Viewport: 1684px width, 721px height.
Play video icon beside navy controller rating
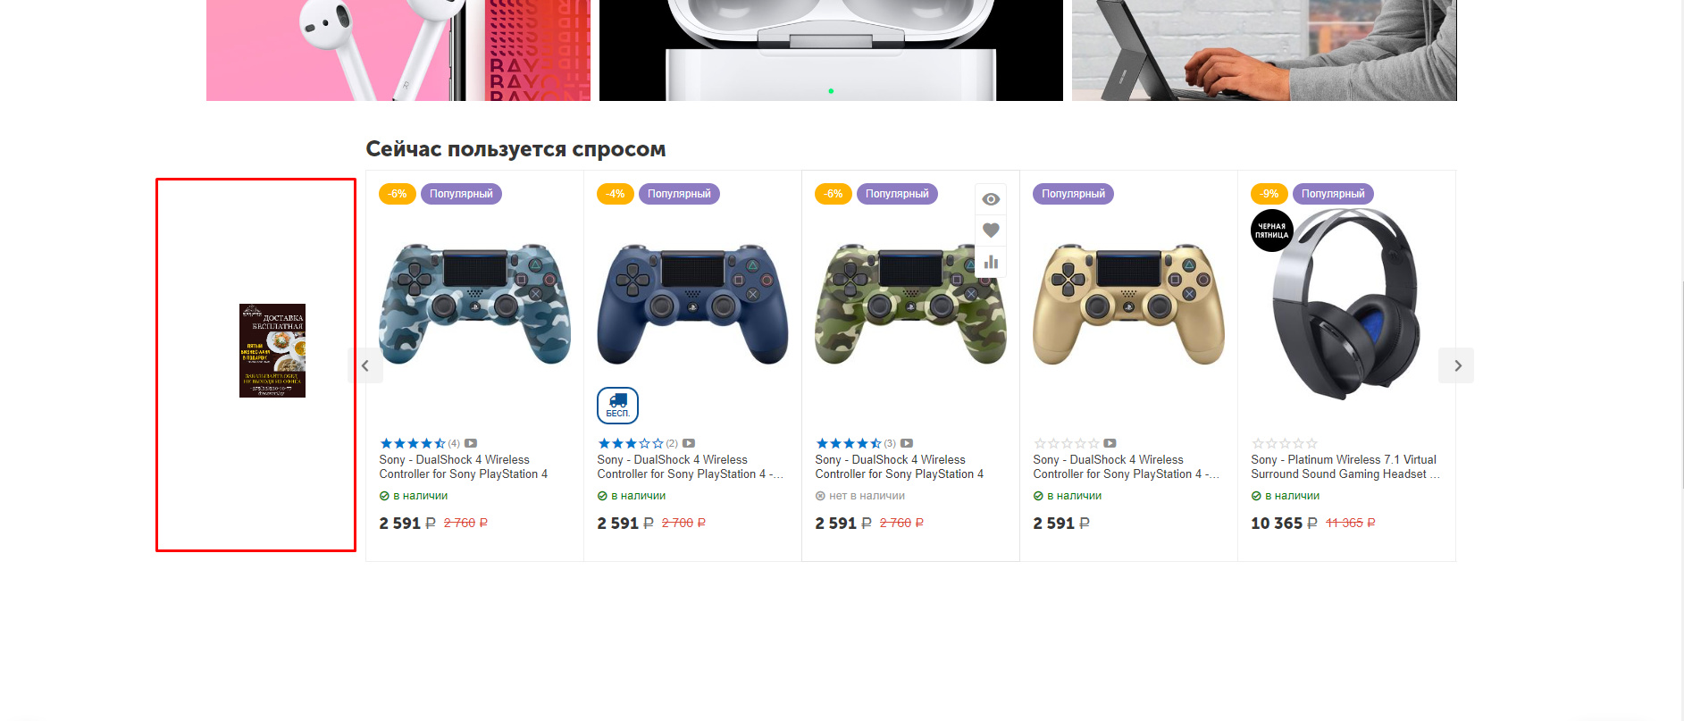click(689, 443)
